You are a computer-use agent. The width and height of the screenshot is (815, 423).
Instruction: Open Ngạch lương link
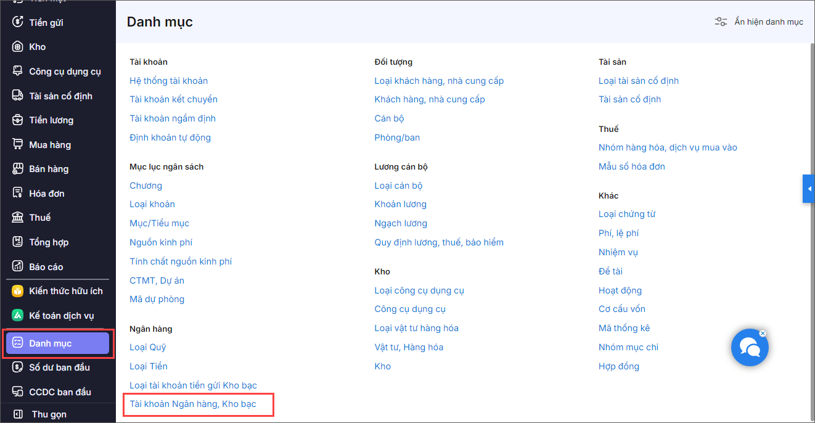[401, 223]
